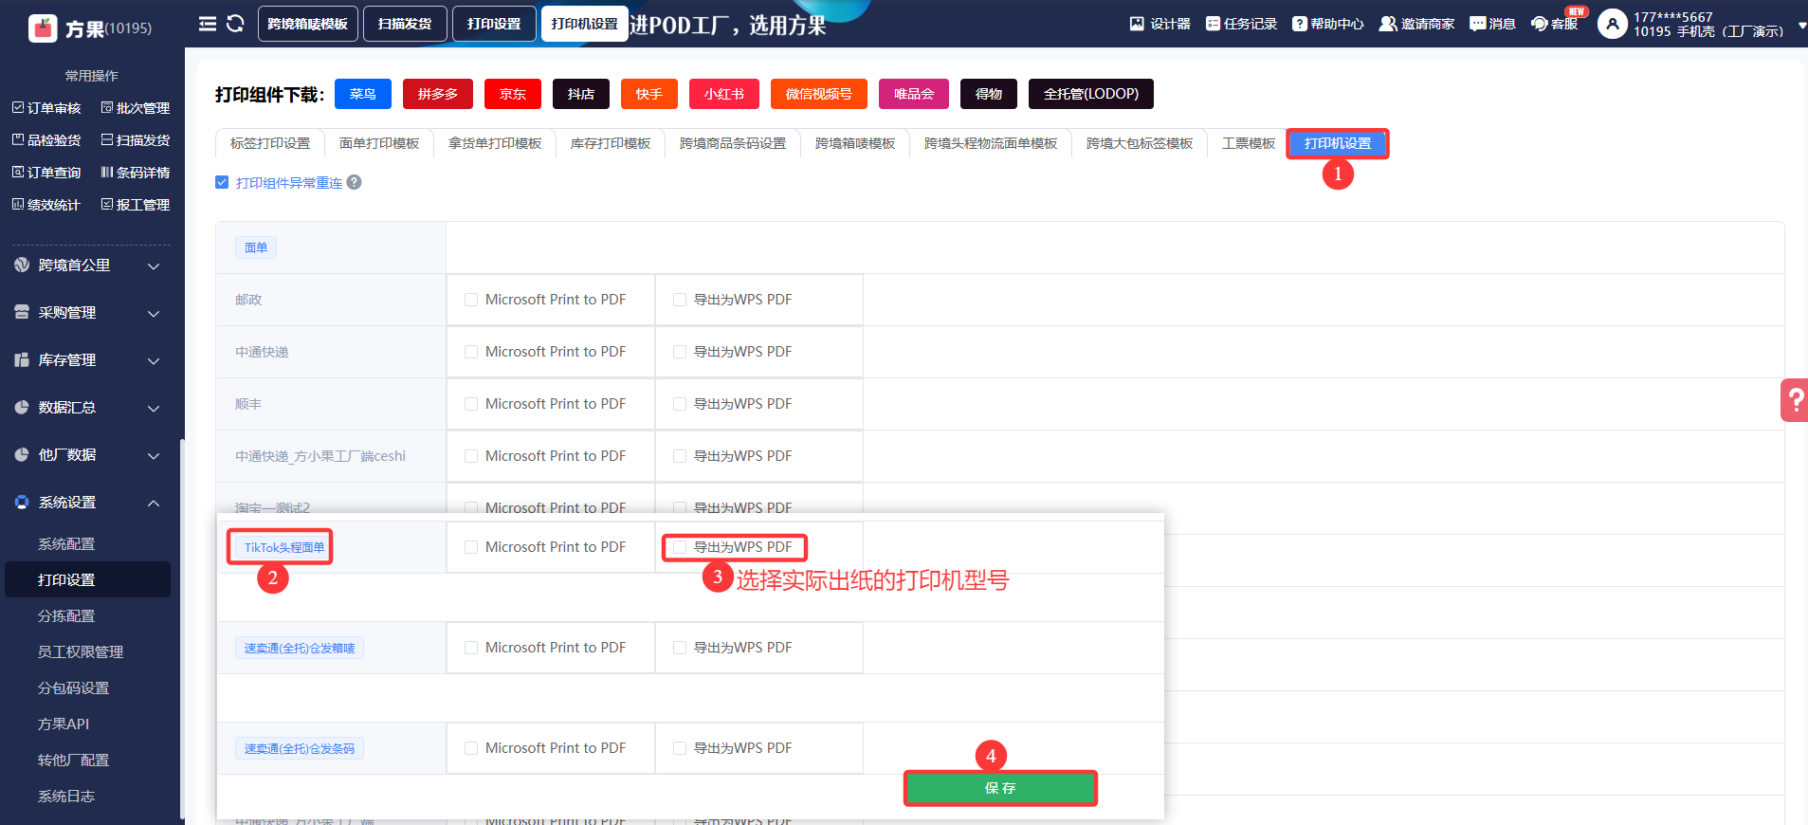The height and width of the screenshot is (825, 1808).
Task: Check Microsoft Print to PDF for 中通快递
Action: coord(471,352)
